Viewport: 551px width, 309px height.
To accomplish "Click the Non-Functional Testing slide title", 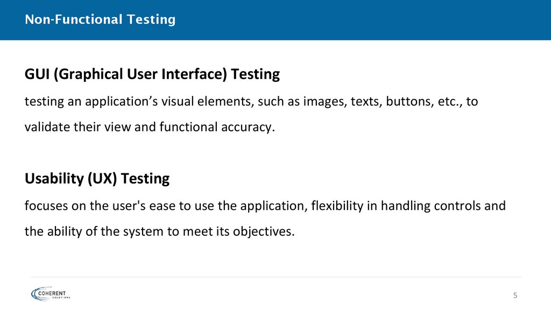I will tap(100, 20).
